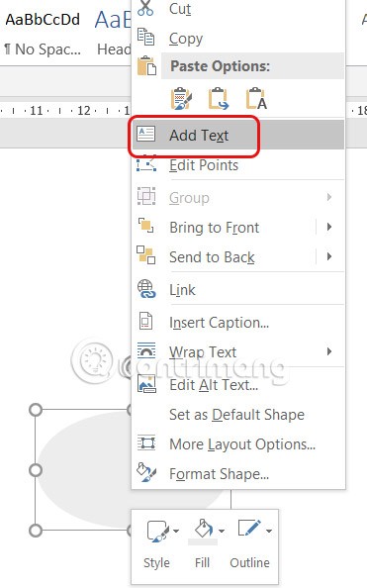The image size is (367, 588).
Task: Click the Link globe icon
Action: [x=146, y=289]
